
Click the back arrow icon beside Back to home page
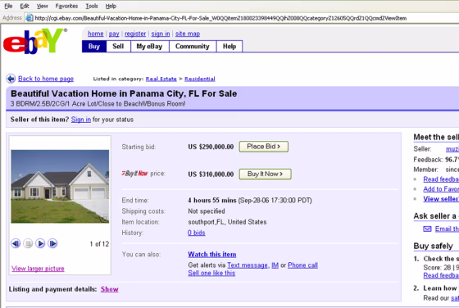[11, 79]
